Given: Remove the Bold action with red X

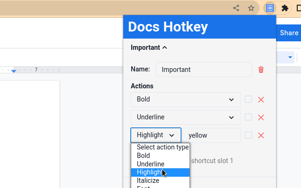Looking at the screenshot, I should click(x=261, y=100).
